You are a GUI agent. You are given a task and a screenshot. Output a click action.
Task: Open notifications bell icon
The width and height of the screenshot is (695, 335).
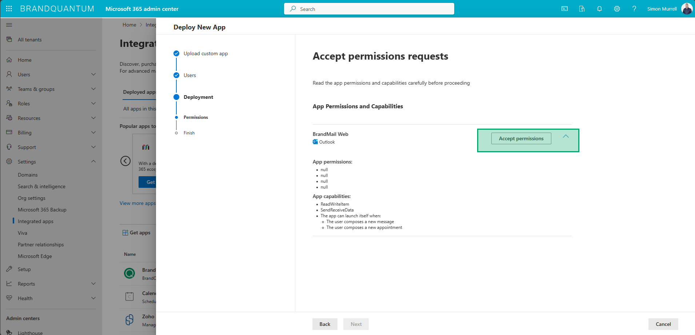(599, 9)
